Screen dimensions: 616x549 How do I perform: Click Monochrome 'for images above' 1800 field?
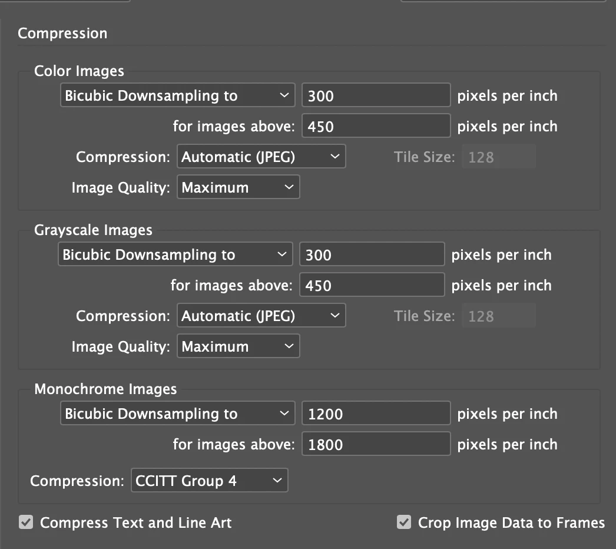point(376,444)
